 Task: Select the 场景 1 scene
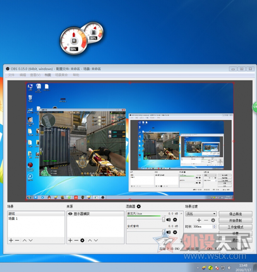click(x=36, y=219)
